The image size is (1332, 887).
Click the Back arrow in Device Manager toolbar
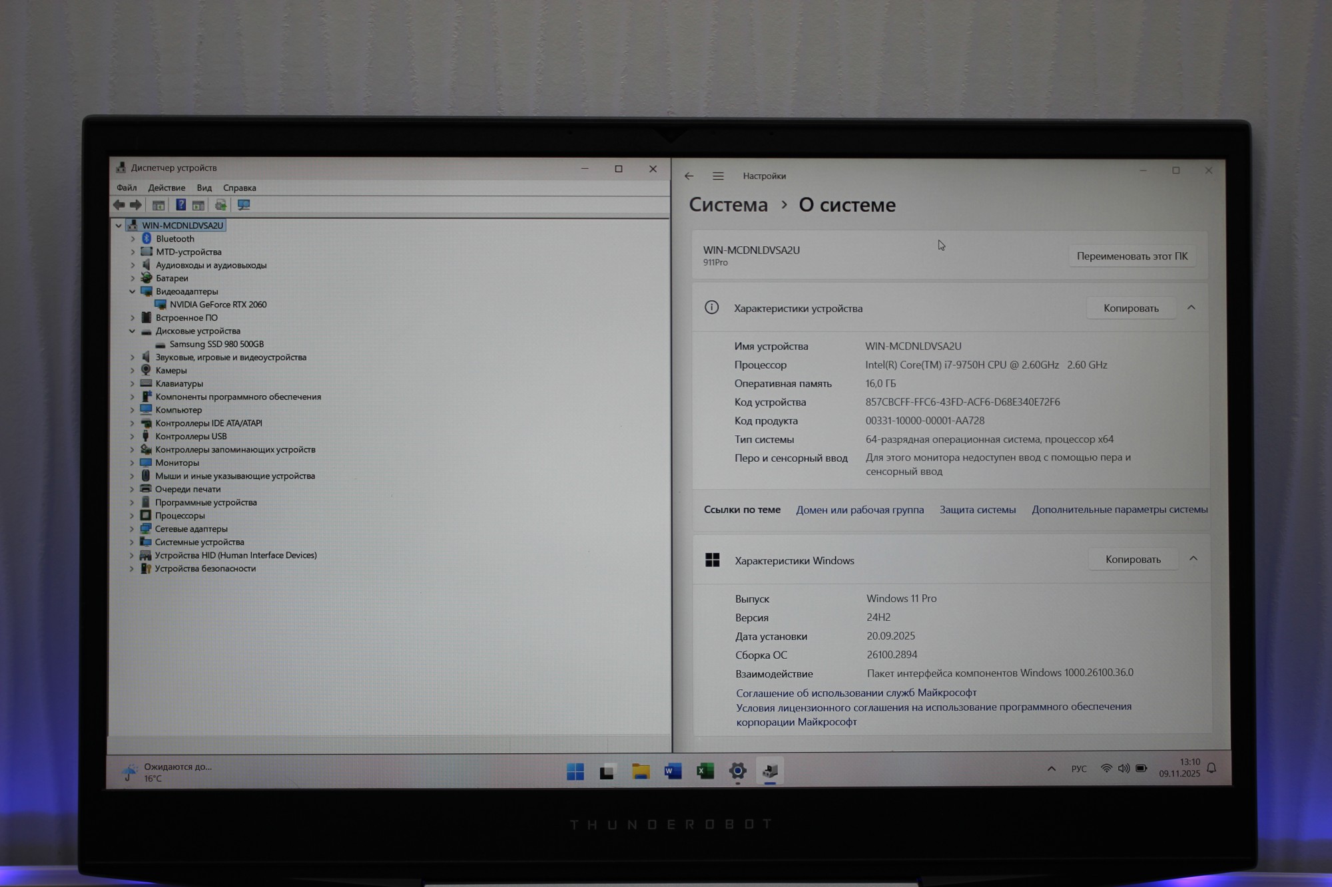[x=119, y=205]
